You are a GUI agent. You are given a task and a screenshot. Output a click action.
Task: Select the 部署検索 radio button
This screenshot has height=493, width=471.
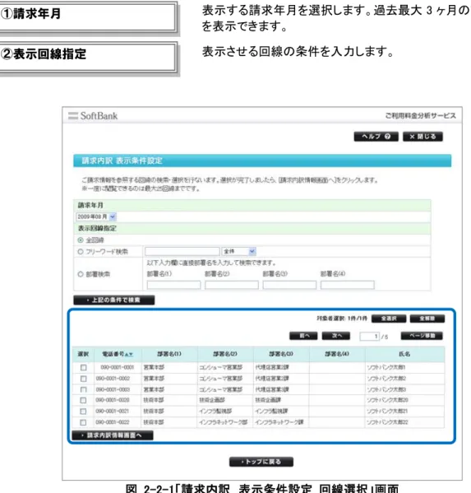pyautogui.click(x=81, y=274)
